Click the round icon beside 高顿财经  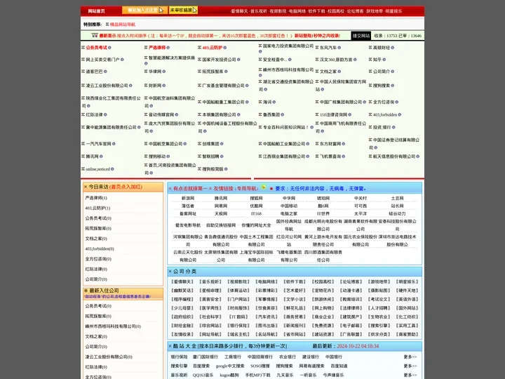392,48
